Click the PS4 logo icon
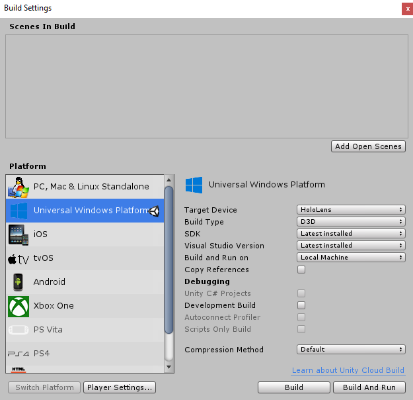This screenshot has height=400, width=413. point(19,354)
